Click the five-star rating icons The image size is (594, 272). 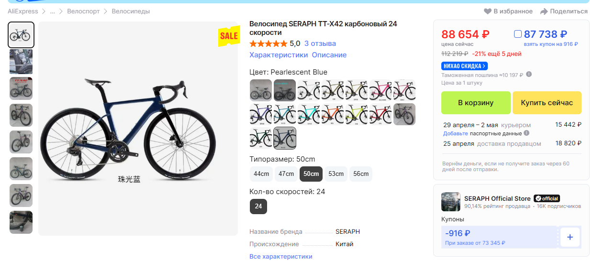268,44
